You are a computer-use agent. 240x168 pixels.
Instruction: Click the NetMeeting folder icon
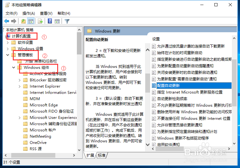[x=25, y=136]
